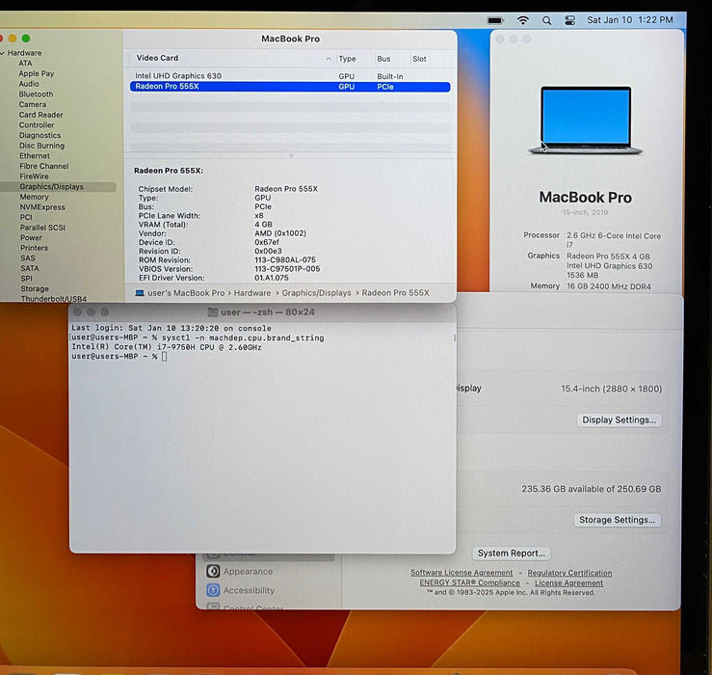
Task: Open Control Center icon in menu bar
Action: 569,20
